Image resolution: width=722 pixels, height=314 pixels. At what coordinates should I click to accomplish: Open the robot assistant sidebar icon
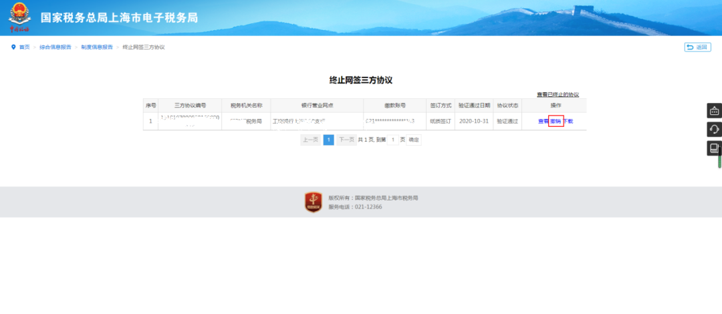pyautogui.click(x=714, y=110)
